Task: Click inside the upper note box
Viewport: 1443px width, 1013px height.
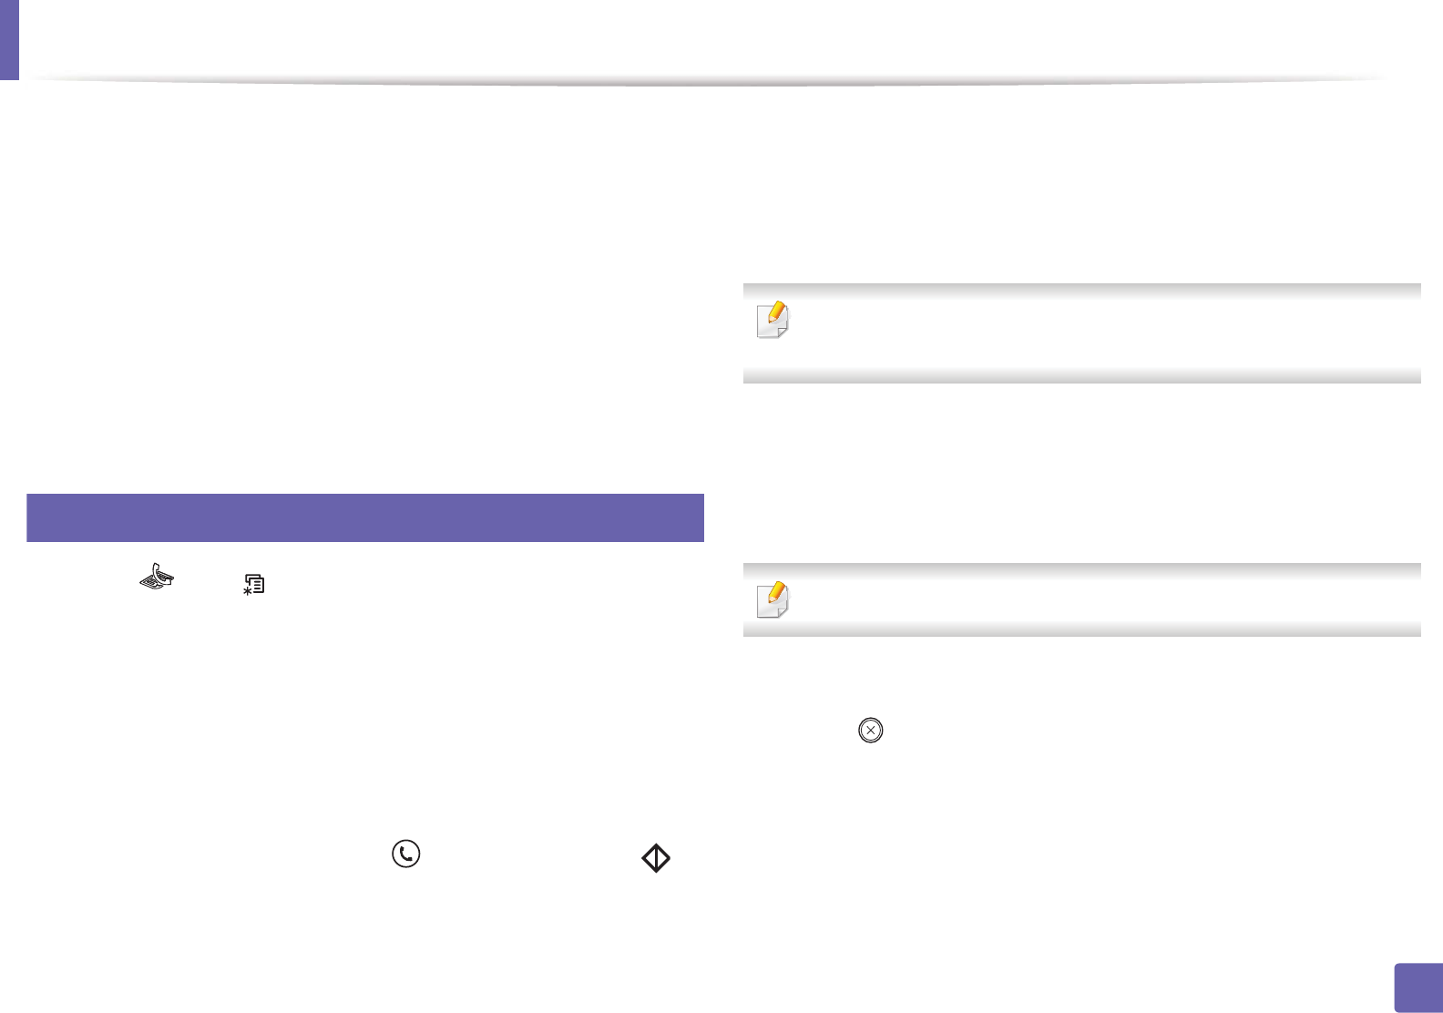Action: point(1082,333)
